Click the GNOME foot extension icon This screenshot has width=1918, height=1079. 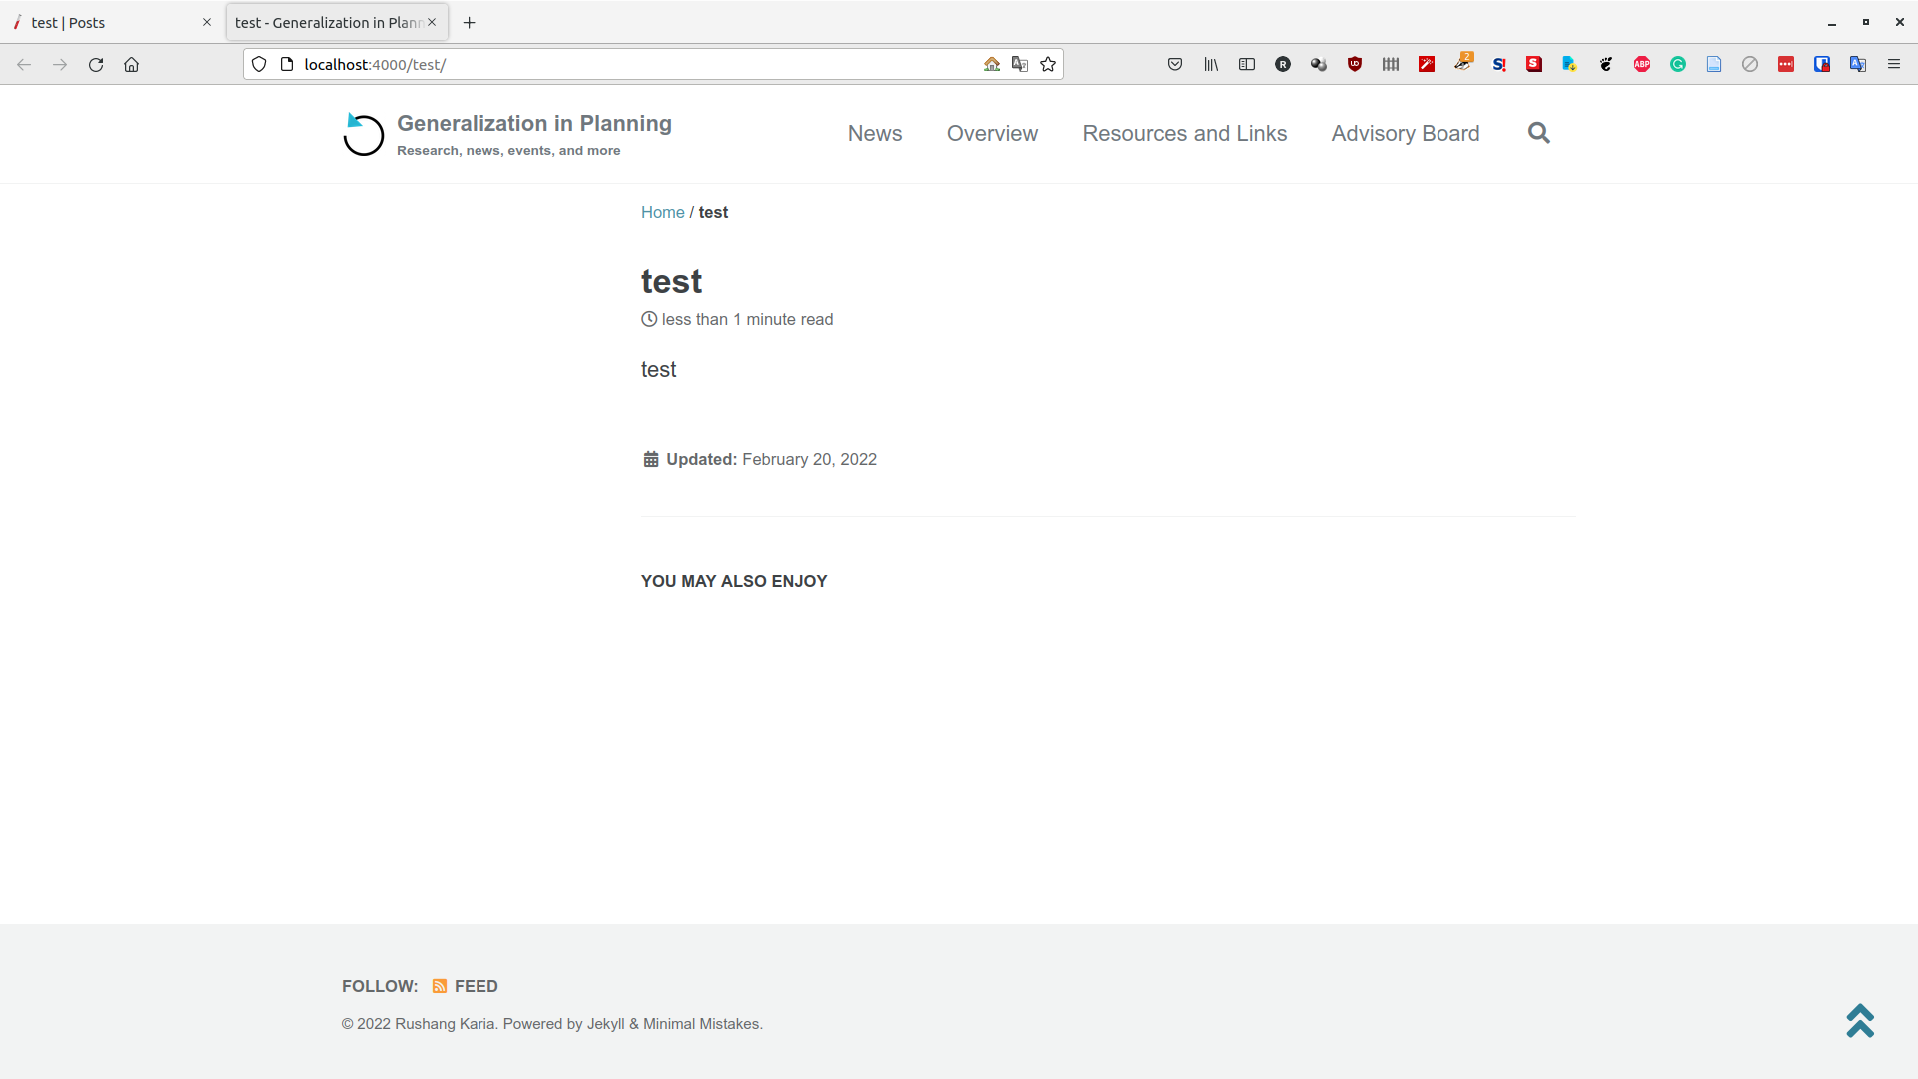1606,64
